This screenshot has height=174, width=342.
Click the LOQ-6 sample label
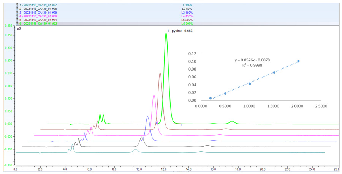pos(187,5)
